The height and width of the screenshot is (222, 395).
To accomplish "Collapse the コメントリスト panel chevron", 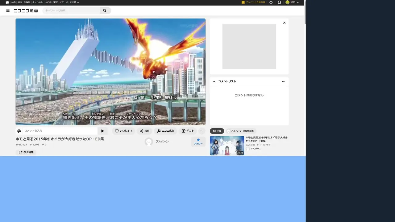I will coord(214,82).
